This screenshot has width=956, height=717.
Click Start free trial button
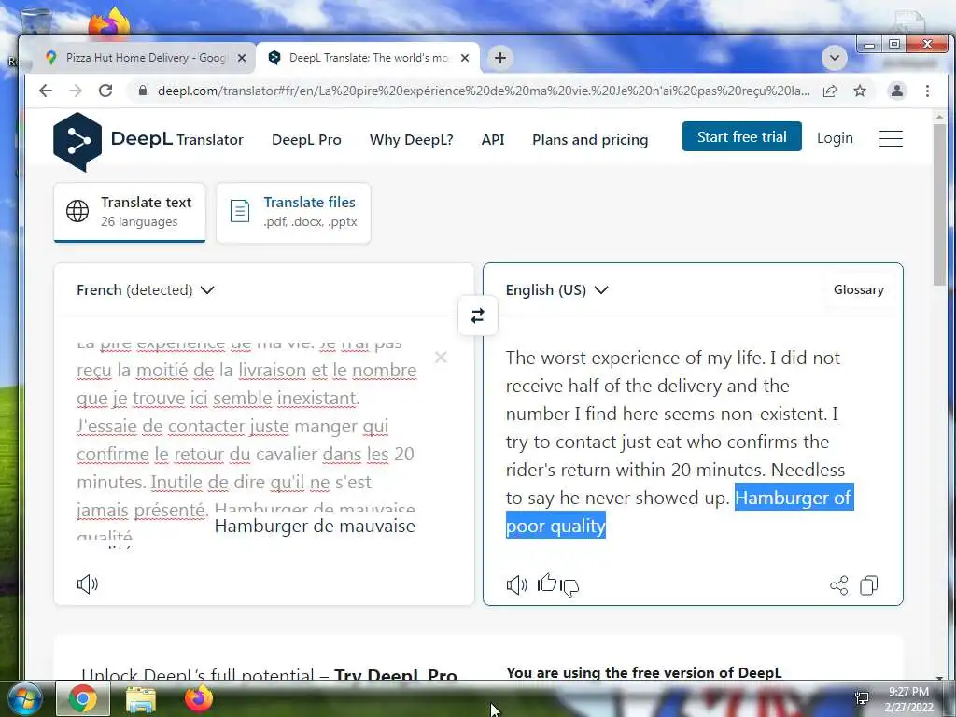(741, 136)
